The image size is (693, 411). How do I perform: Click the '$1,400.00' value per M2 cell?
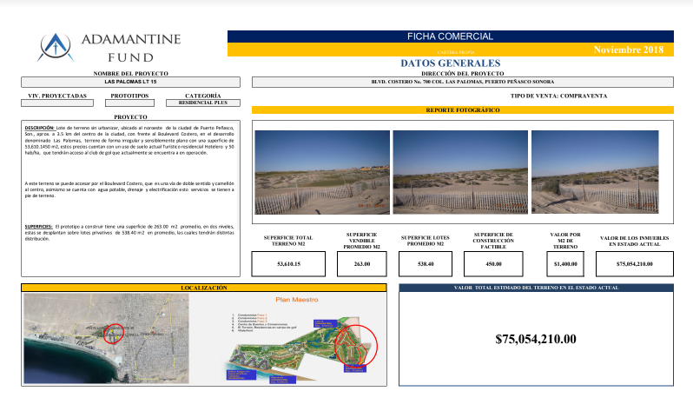[x=565, y=264]
